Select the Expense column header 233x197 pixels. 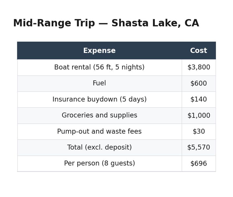point(99,51)
